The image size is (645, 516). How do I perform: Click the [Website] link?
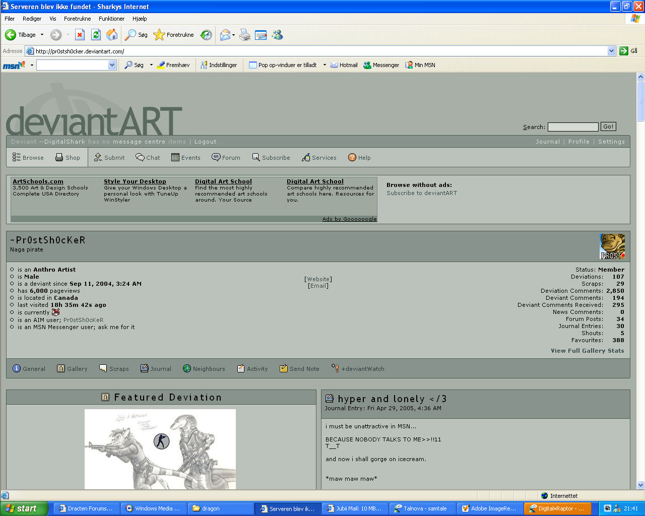(318, 279)
